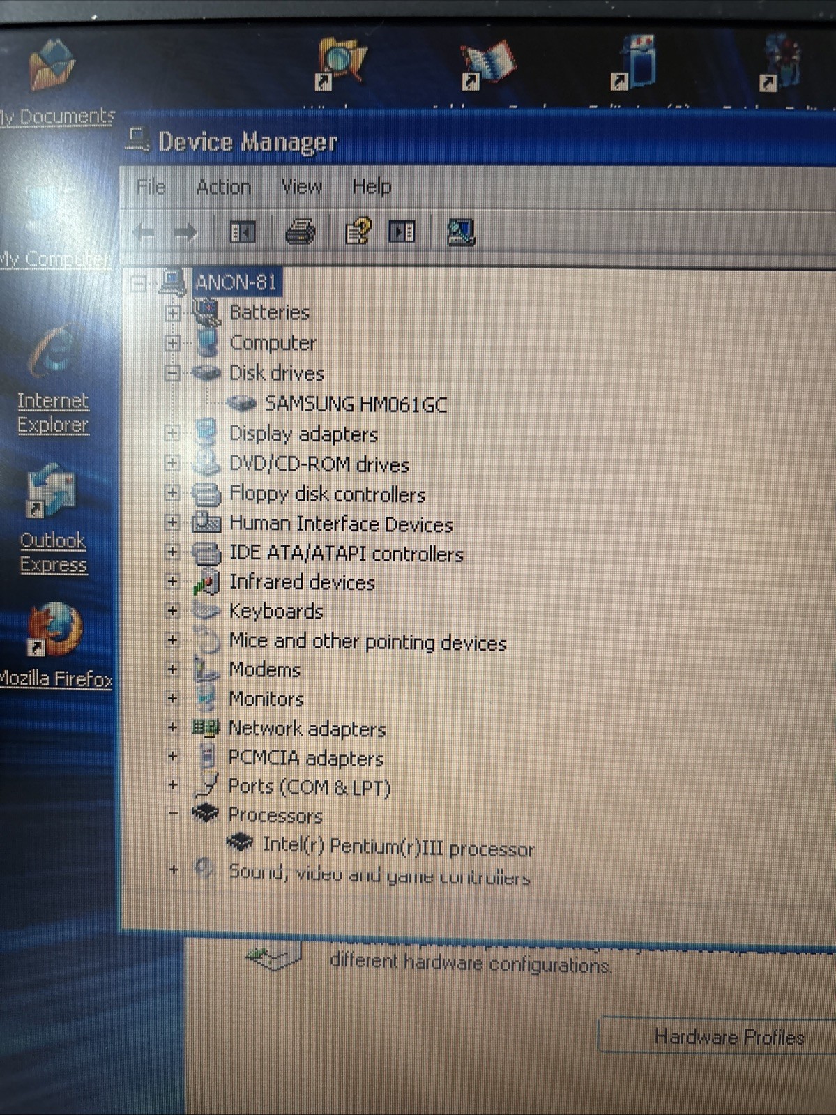This screenshot has width=836, height=1115.
Task: Expand the Ports (COM & LPT) category
Action: pos(173,785)
